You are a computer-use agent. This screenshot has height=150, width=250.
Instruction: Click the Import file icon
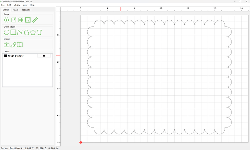click(x=7, y=45)
